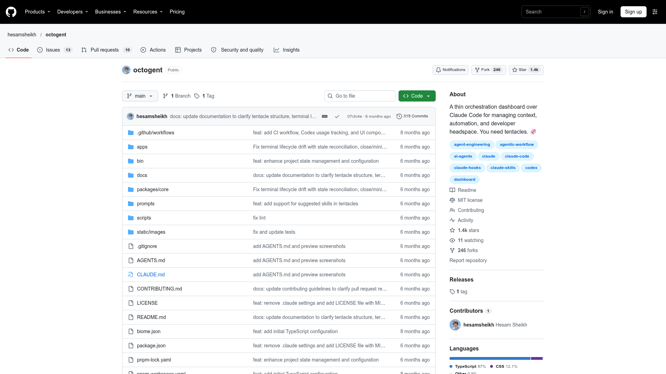Click the docs folder icon

click(x=131, y=175)
